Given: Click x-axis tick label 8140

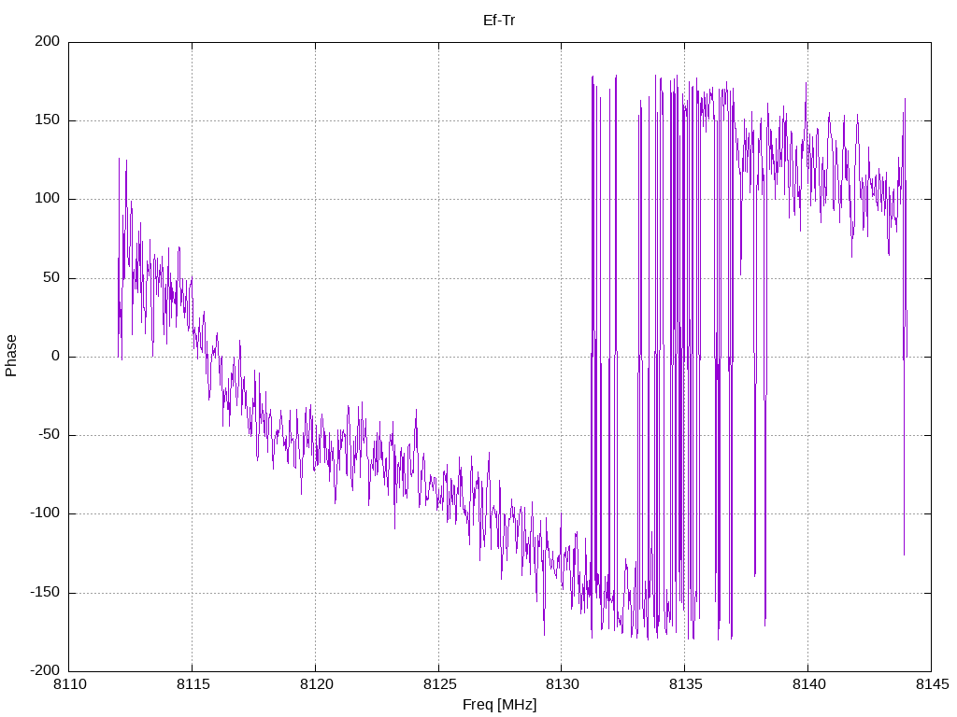Looking at the screenshot, I should pos(808,684).
